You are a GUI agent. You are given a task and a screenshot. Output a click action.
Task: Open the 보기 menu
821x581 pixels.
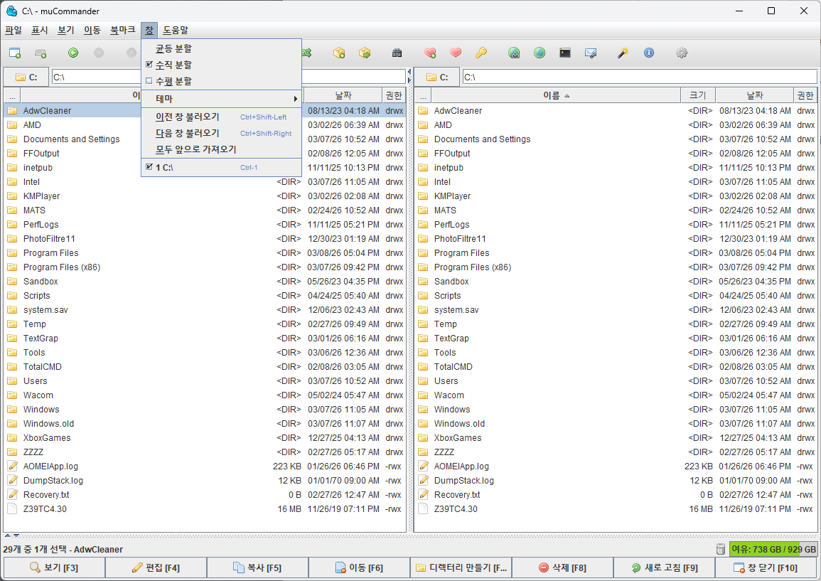[x=66, y=31]
